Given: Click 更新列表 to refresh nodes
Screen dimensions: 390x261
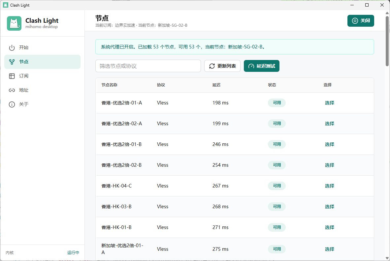Looking at the screenshot, I should point(222,66).
